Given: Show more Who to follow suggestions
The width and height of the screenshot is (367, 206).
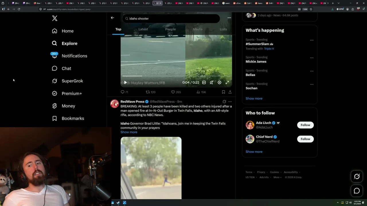Looking at the screenshot, I should 254,152.
